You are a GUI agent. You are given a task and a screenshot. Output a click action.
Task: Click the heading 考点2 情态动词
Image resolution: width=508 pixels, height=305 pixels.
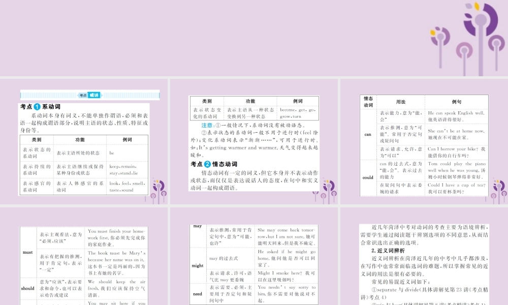coord(214,164)
